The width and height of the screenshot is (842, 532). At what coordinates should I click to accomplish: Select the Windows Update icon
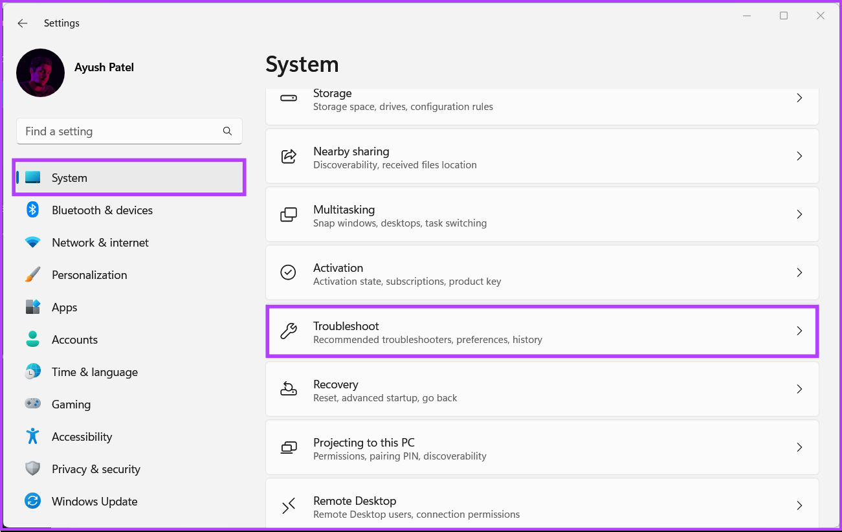click(32, 501)
